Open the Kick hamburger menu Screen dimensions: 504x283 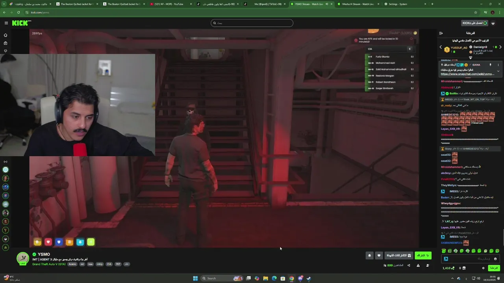(x=6, y=23)
